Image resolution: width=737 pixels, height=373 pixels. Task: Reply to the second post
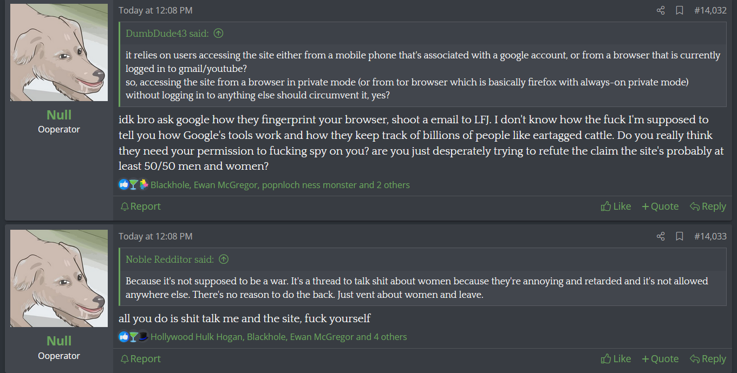tap(708, 358)
